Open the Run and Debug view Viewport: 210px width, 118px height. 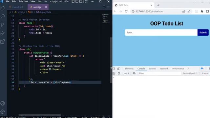[3, 33]
